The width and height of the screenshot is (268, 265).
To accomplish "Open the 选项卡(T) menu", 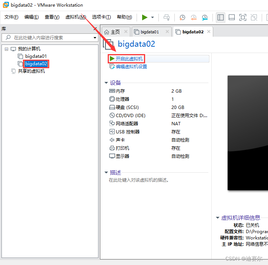I will coord(101,17).
